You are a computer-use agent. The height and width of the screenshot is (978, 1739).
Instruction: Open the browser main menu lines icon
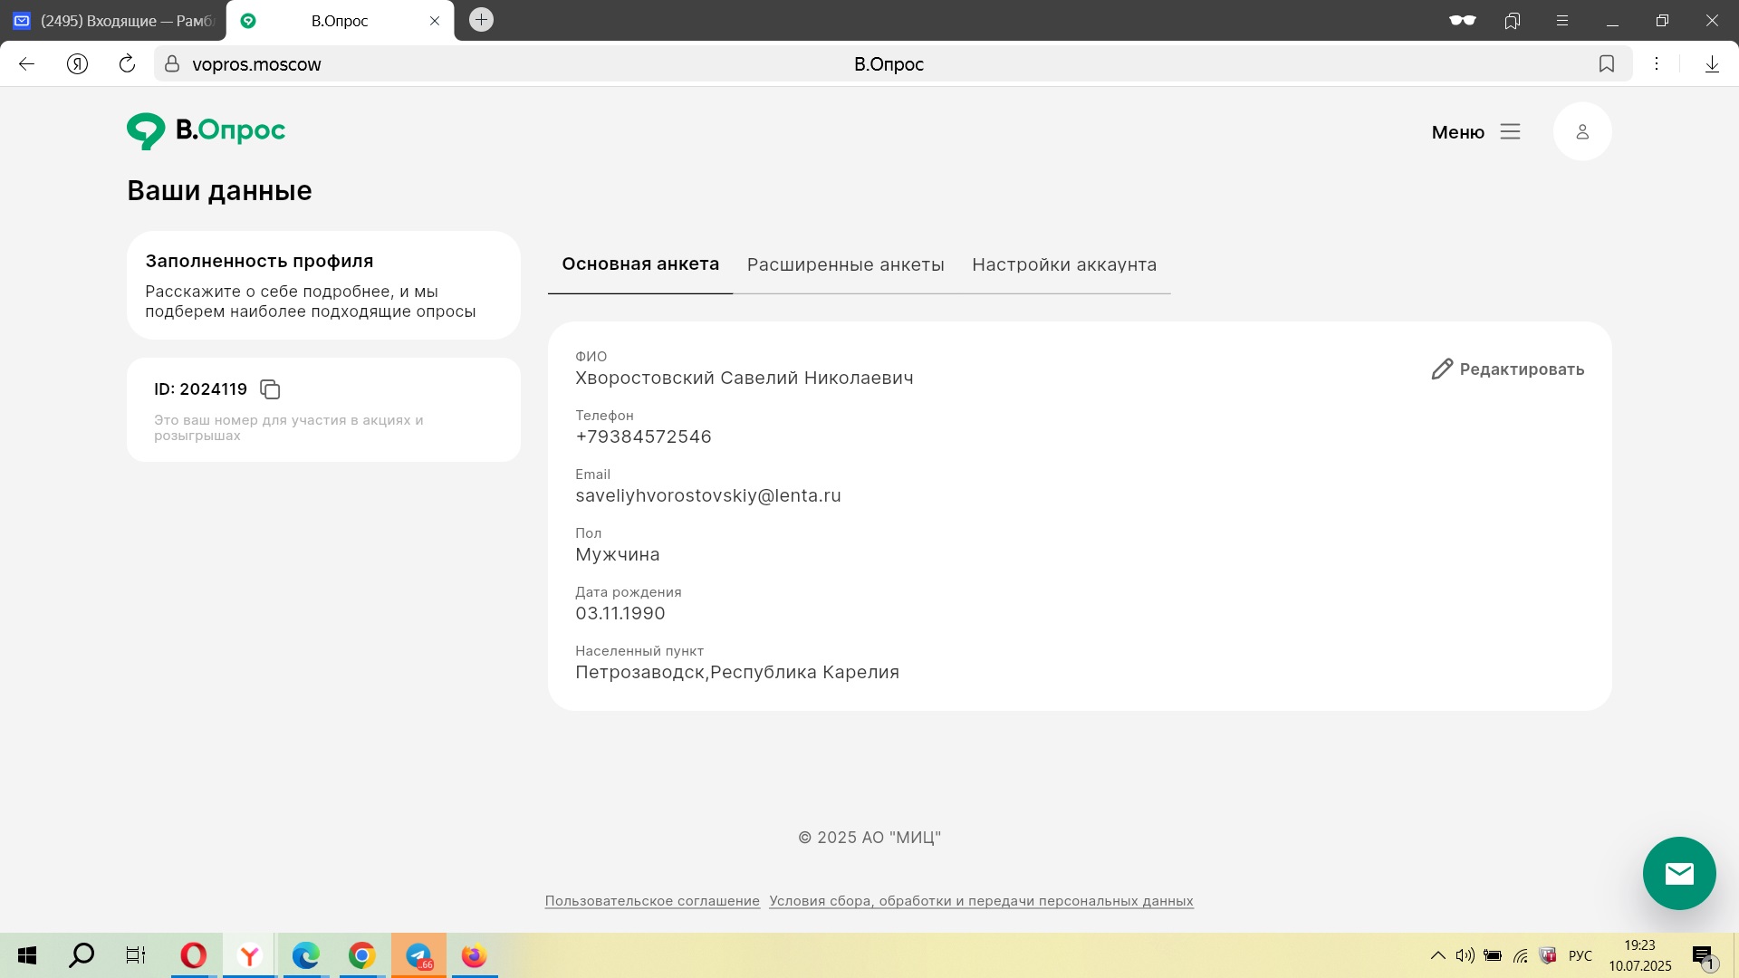[1561, 21]
